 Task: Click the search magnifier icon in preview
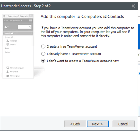[x=30, y=27]
